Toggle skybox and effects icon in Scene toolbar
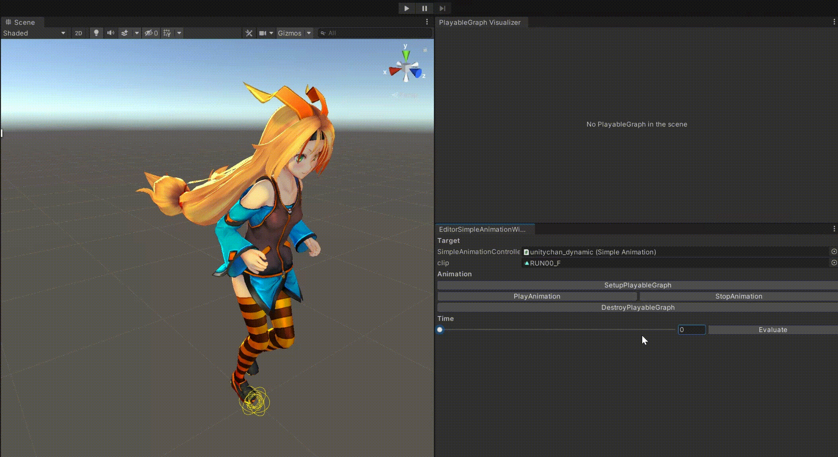The image size is (838, 457). point(125,33)
